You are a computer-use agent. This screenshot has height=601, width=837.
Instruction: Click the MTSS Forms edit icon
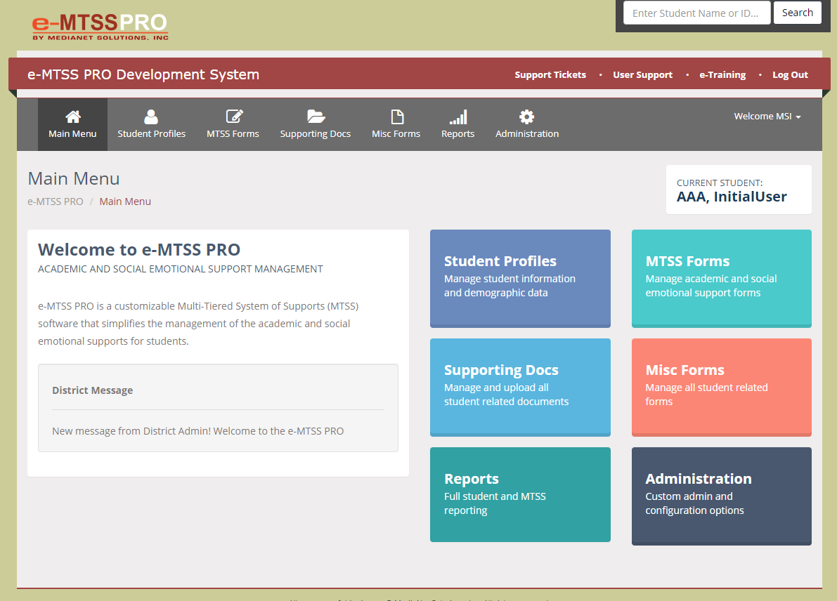pos(234,117)
